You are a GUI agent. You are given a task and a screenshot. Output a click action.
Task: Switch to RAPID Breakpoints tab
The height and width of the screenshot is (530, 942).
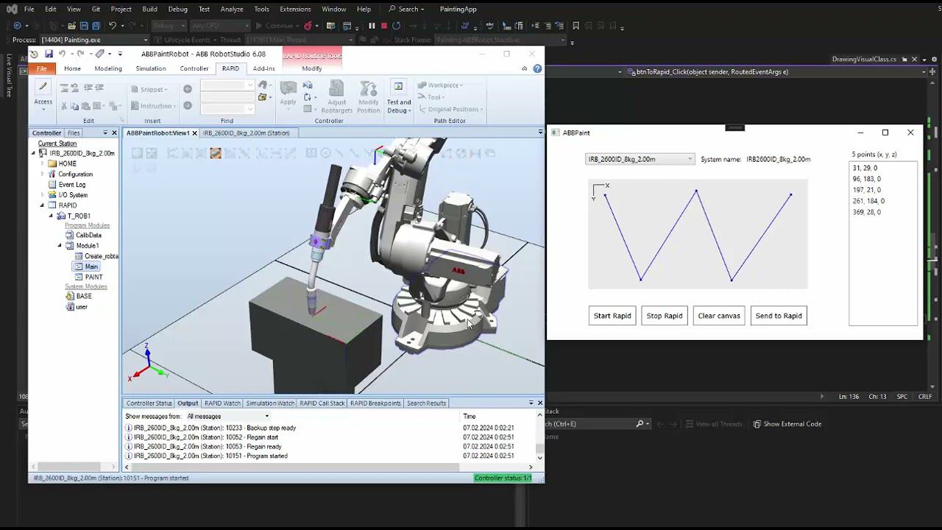pos(375,403)
